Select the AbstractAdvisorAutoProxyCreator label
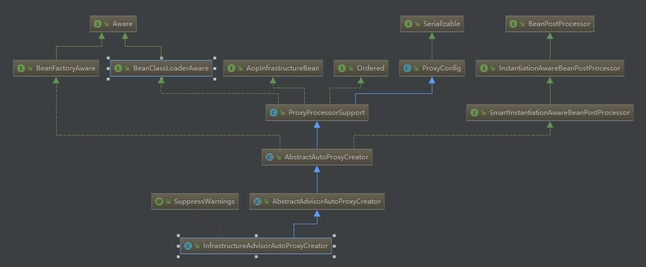The image size is (646, 267). 326,201
